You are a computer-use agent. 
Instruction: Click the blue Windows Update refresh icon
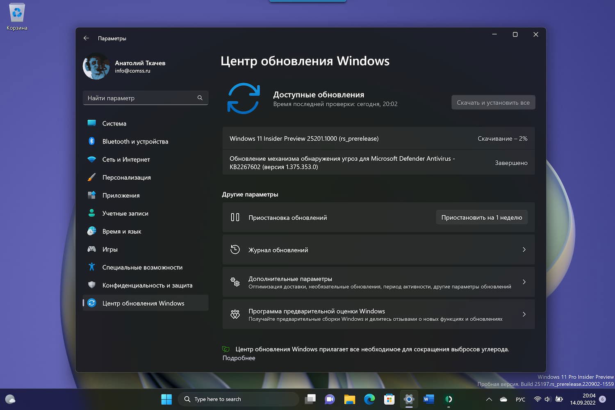(244, 98)
